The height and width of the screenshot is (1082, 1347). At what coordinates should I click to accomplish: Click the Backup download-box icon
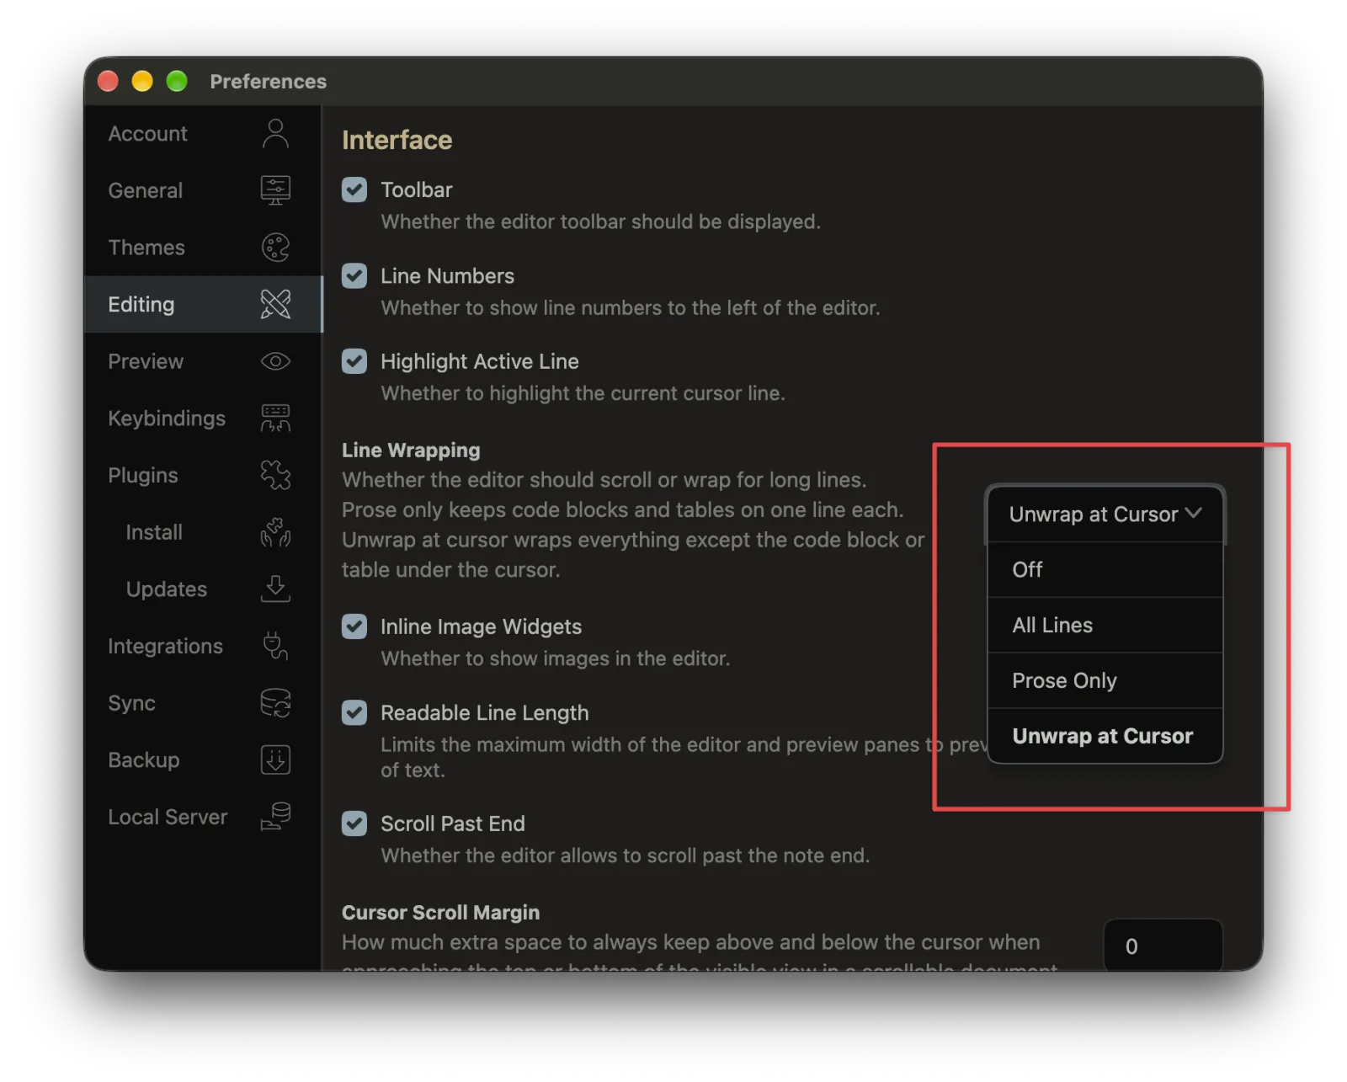(x=275, y=760)
